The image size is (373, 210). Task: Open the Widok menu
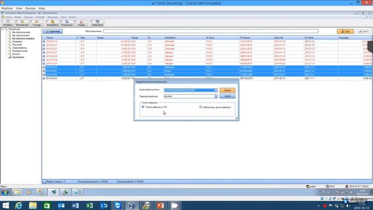click(x=17, y=17)
